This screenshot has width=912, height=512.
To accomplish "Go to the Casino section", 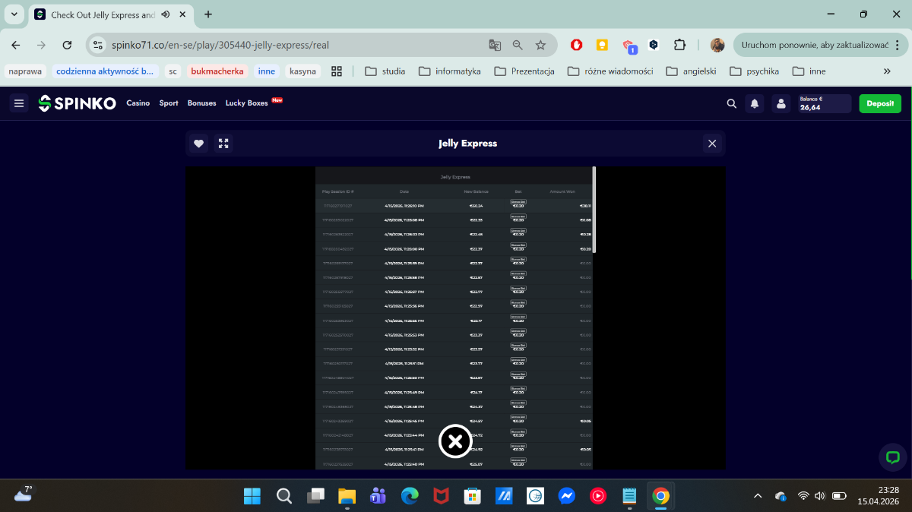I will (138, 103).
